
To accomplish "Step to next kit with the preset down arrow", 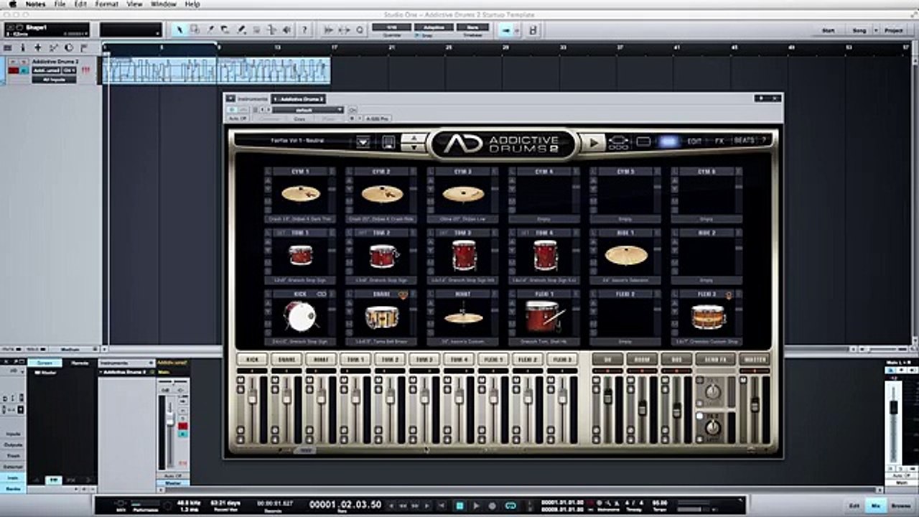I will coord(414,146).
